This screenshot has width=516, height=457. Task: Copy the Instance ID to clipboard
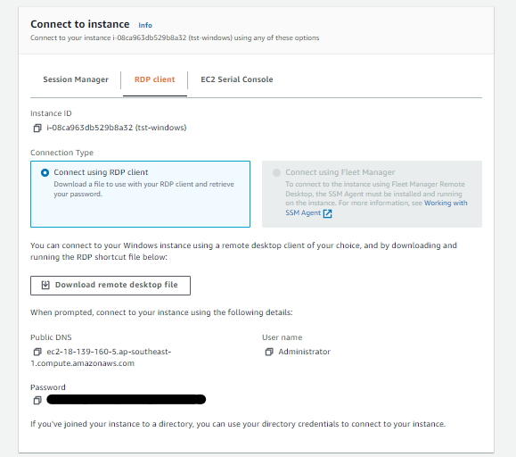[37, 128]
